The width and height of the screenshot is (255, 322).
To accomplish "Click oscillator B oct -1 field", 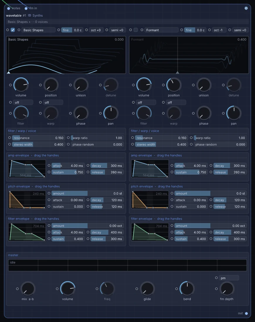I will pyautogui.click(x=219, y=30).
